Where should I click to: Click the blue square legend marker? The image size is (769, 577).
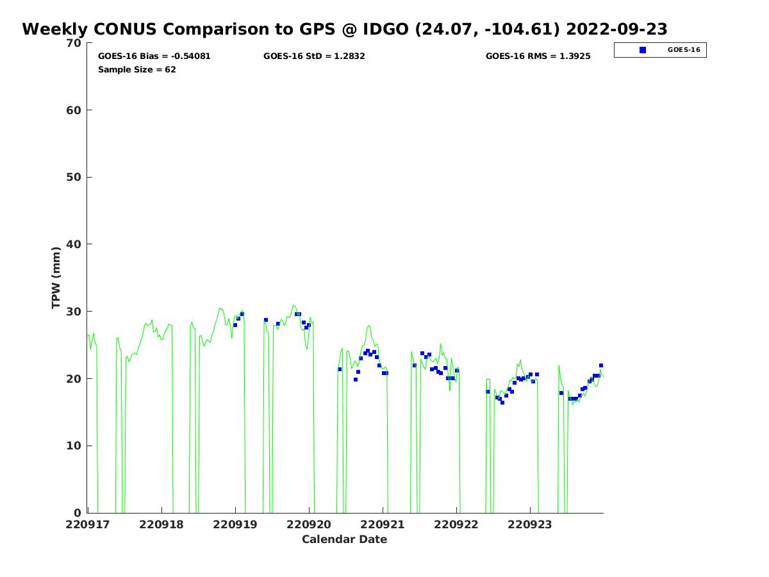(x=643, y=50)
